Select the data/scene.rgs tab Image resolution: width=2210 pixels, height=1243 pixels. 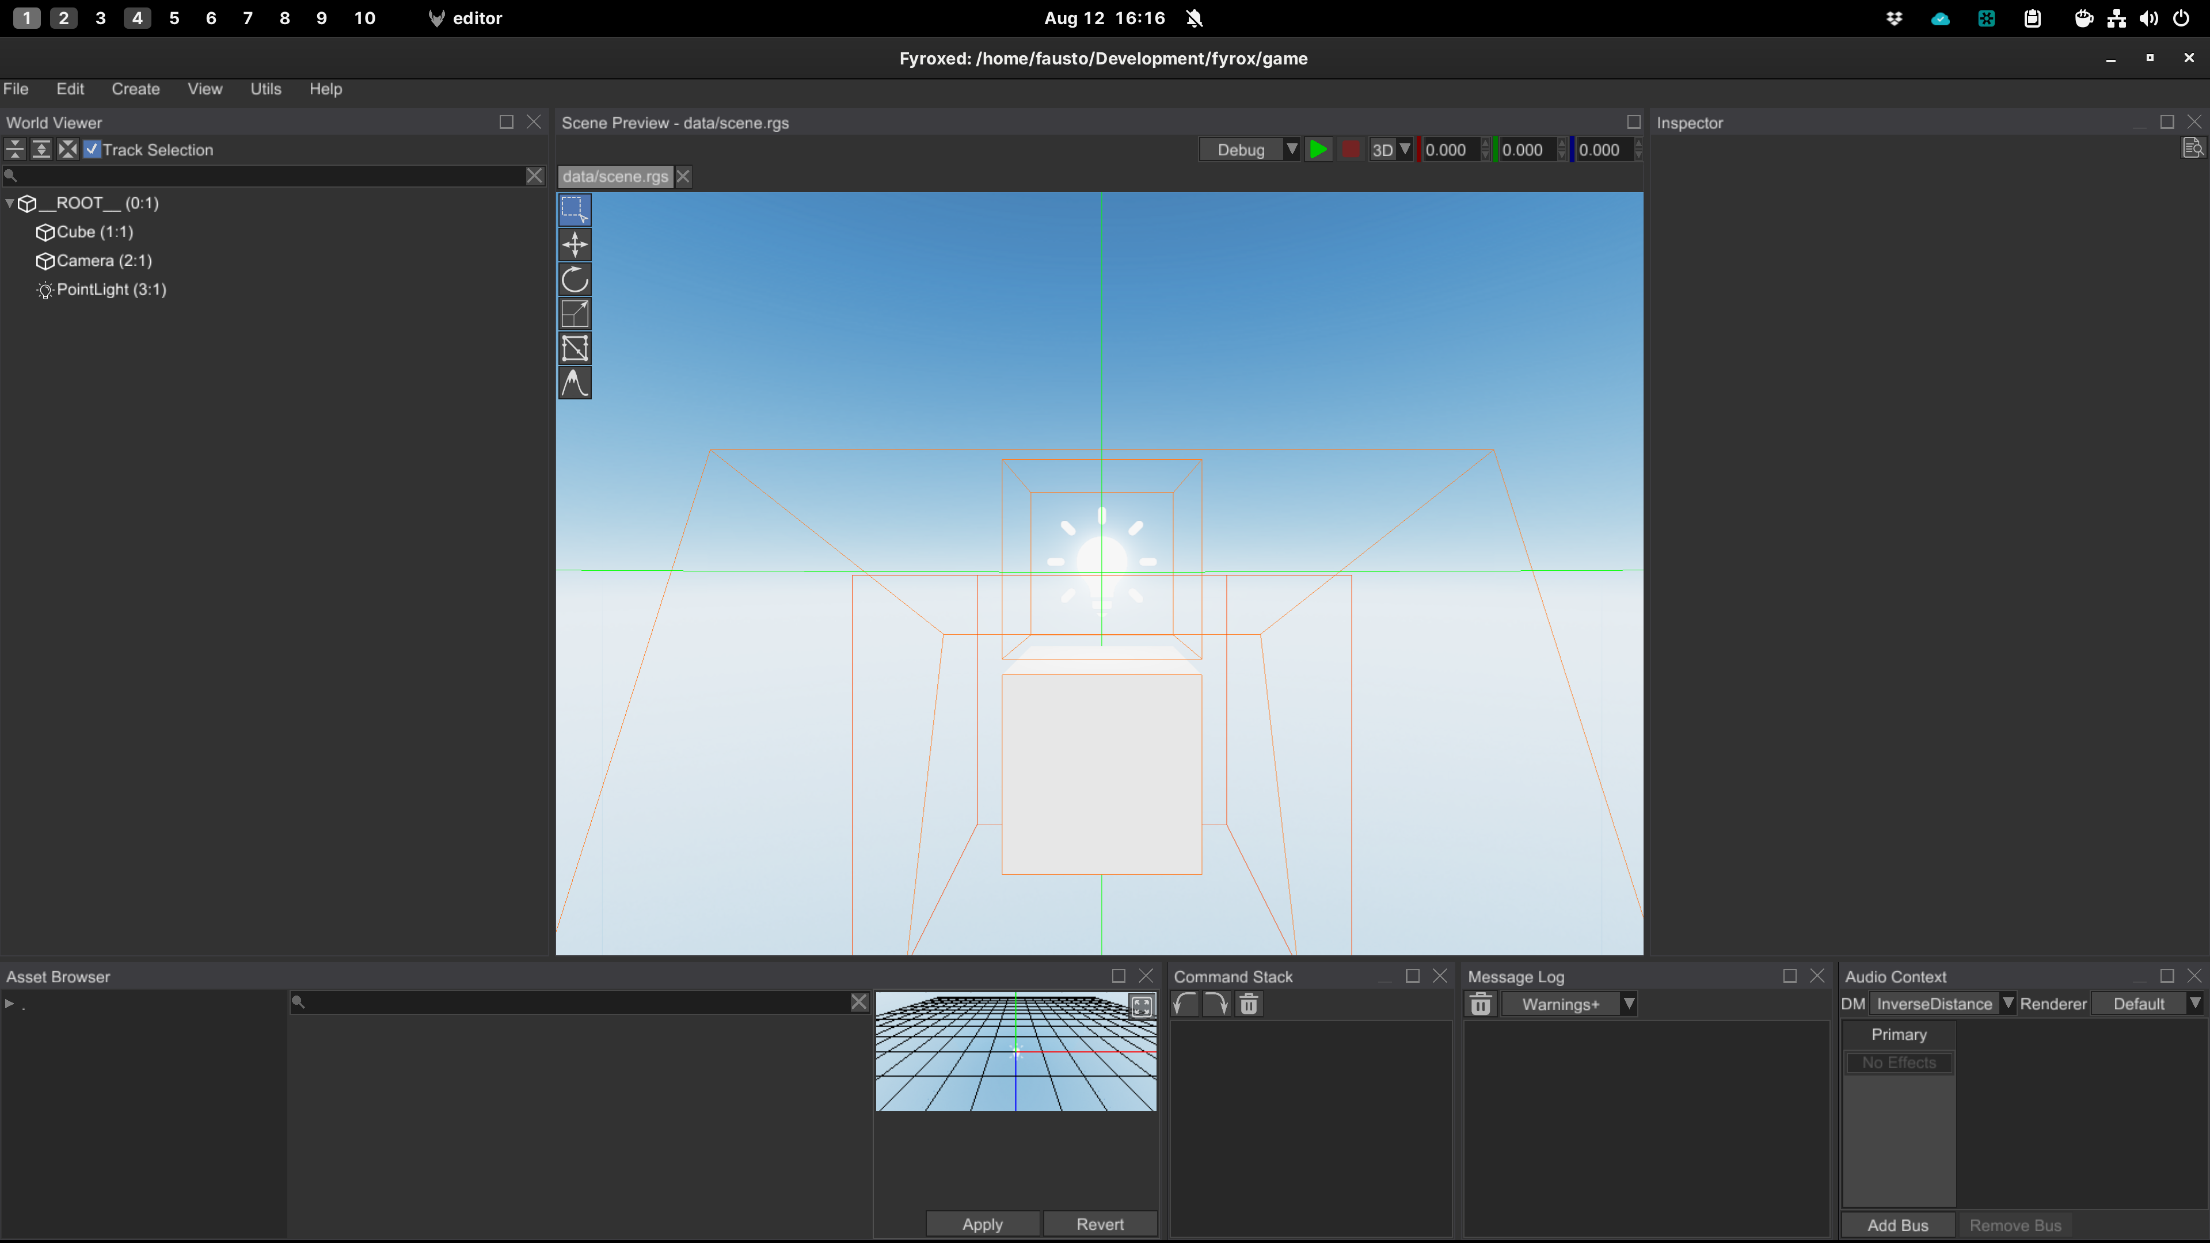(614, 176)
